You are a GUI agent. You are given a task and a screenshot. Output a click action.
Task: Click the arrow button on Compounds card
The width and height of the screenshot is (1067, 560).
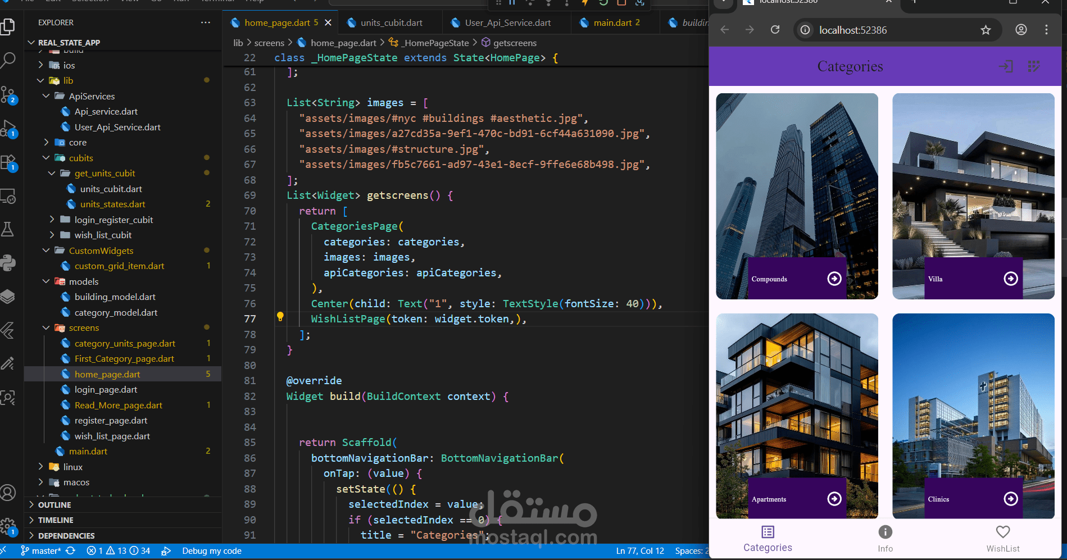(x=834, y=279)
